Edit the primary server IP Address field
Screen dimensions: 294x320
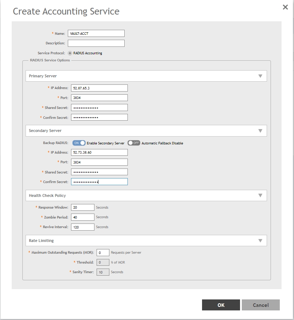pyautogui.click(x=99, y=88)
